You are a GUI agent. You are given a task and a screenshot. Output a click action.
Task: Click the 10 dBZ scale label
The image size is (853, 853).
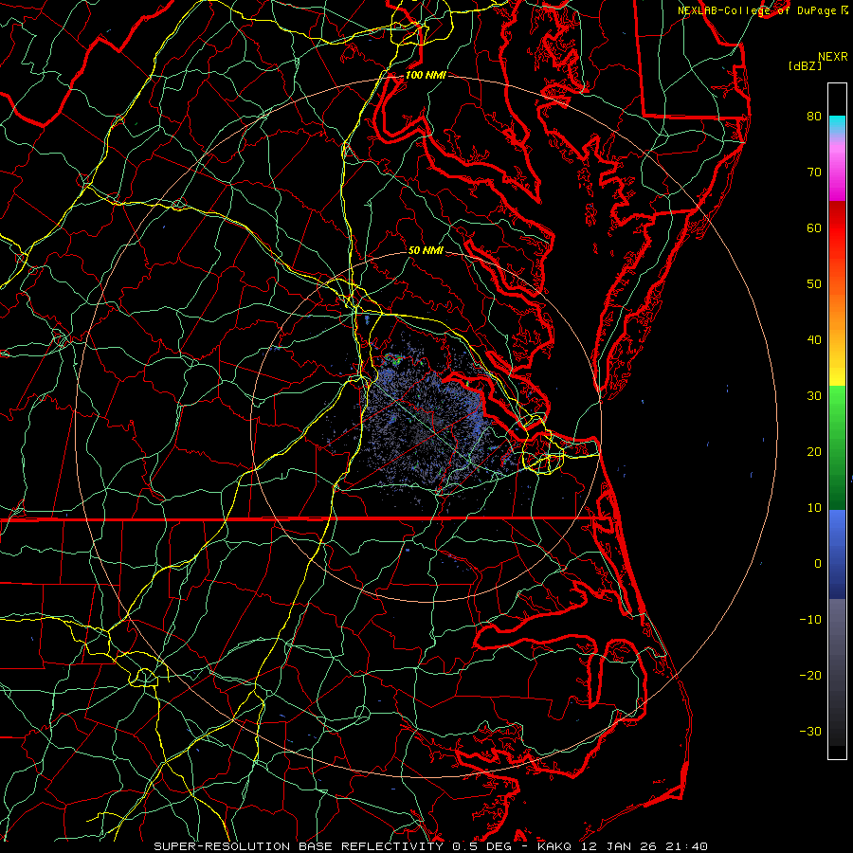tap(813, 507)
